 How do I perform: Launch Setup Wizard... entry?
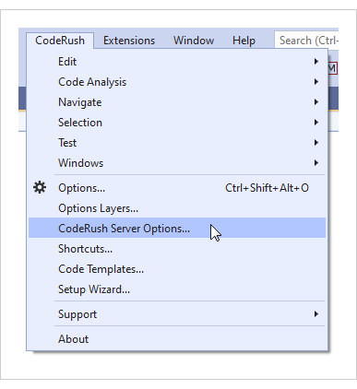tap(177, 289)
